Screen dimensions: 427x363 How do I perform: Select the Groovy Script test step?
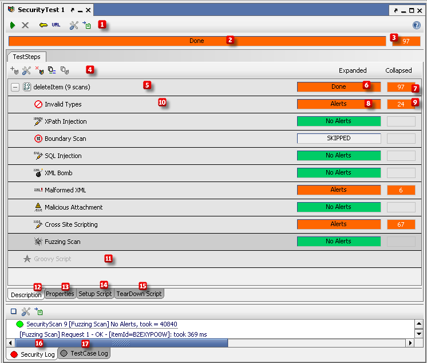coord(215,259)
